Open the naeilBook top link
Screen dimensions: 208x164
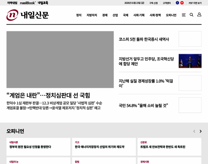coord(28,3)
